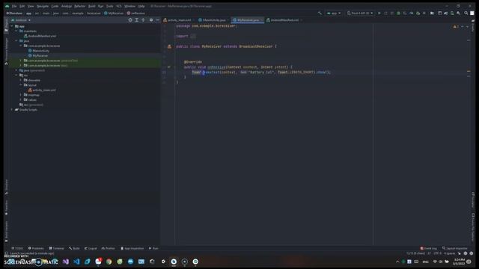Open the Profiler tool window
Image resolution: width=479 pixels, height=269 pixels.
109,248
